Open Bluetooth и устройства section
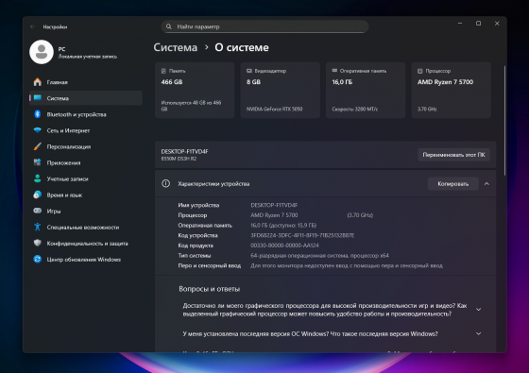529x373 pixels. (86, 114)
